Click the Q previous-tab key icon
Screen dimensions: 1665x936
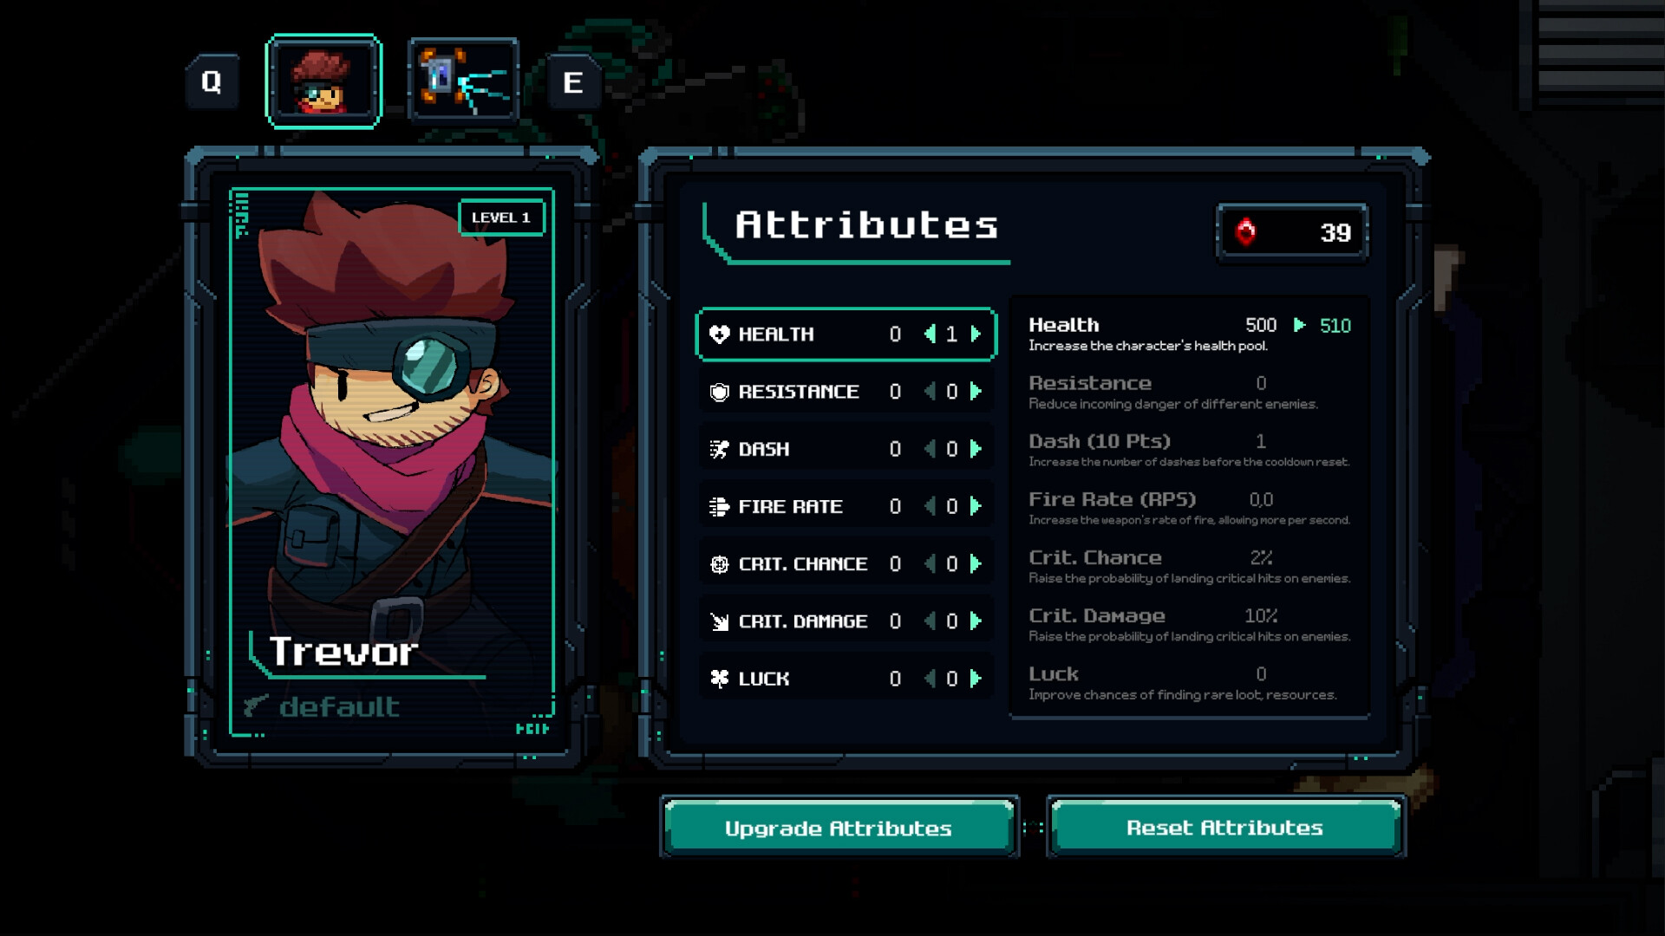pos(212,81)
